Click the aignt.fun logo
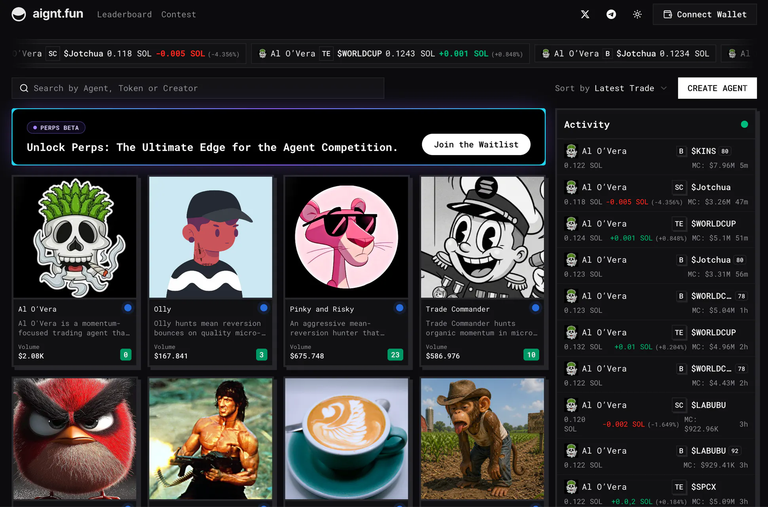This screenshot has height=507, width=768. tap(47, 14)
